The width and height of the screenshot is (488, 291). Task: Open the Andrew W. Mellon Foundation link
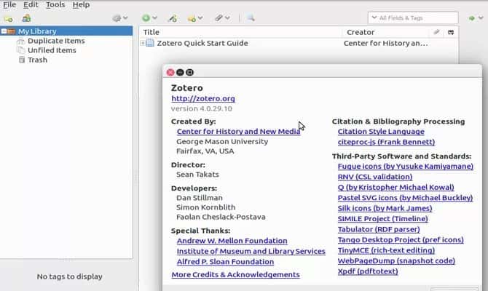pyautogui.click(x=232, y=241)
